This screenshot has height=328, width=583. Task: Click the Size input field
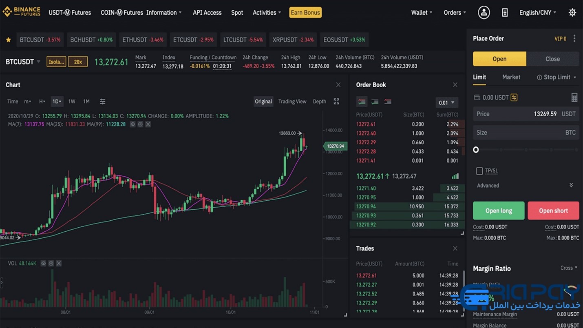526,133
